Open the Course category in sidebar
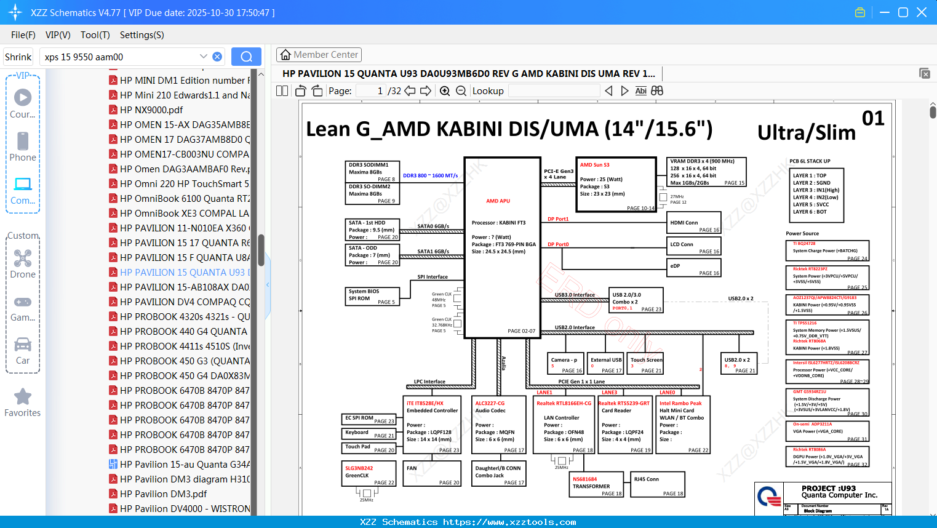 point(23,103)
